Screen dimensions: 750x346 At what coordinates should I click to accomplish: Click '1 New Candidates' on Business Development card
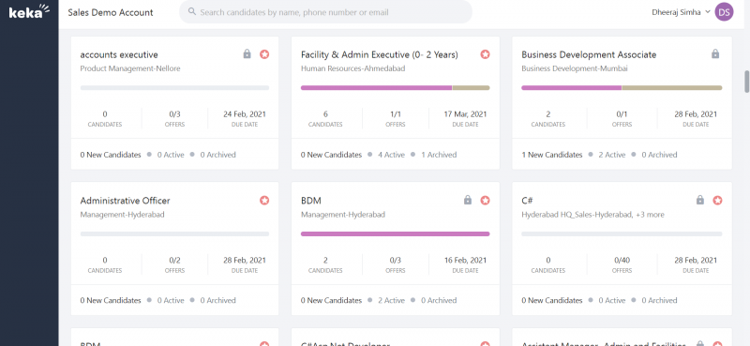coord(552,155)
